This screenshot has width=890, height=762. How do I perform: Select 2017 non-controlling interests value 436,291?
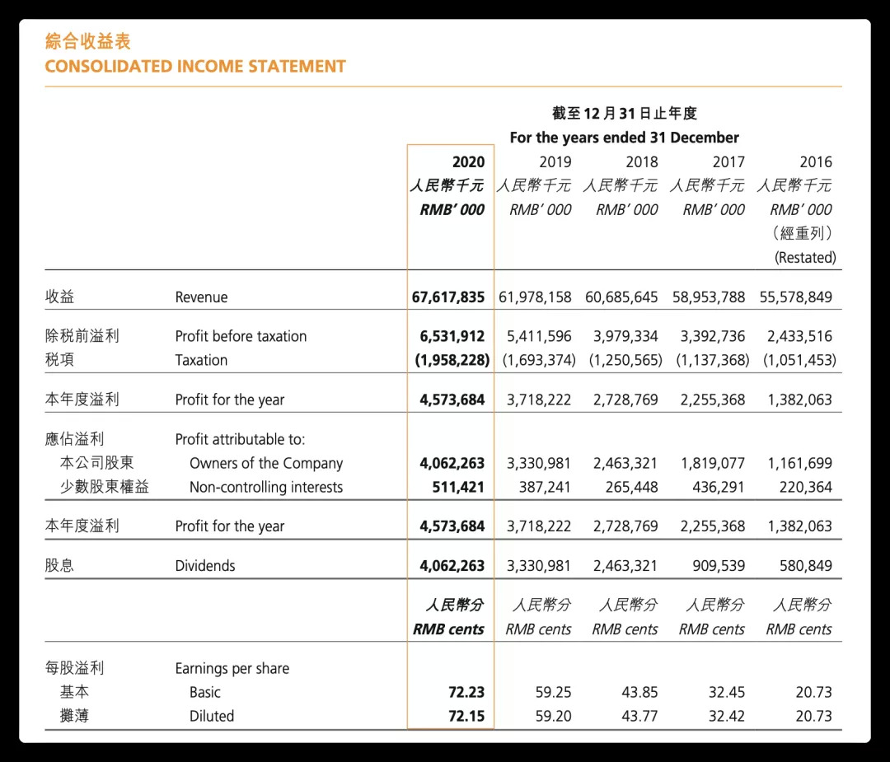(718, 488)
